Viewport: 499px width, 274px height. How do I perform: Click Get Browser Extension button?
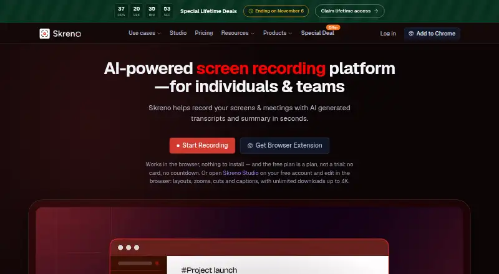coord(284,146)
